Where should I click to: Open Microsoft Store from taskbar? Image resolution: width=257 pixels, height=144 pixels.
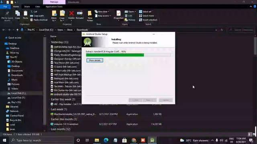pos(124,140)
